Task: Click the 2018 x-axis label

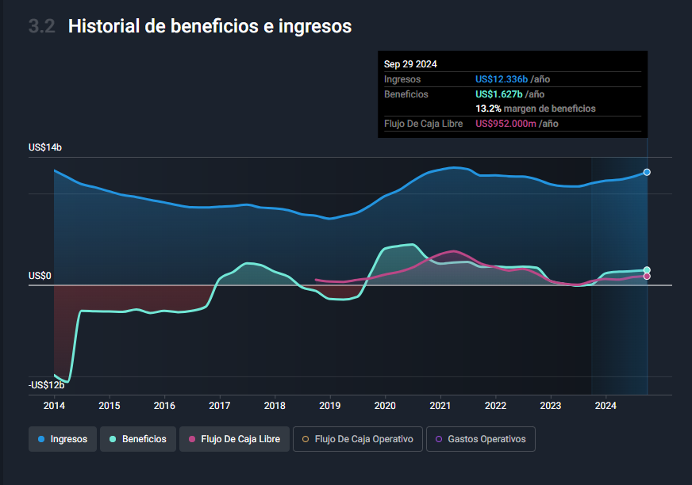Action: [275, 406]
